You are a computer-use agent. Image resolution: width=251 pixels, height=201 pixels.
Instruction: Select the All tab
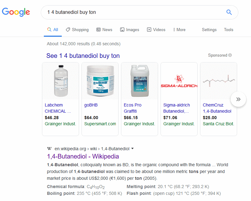[x=53, y=30]
